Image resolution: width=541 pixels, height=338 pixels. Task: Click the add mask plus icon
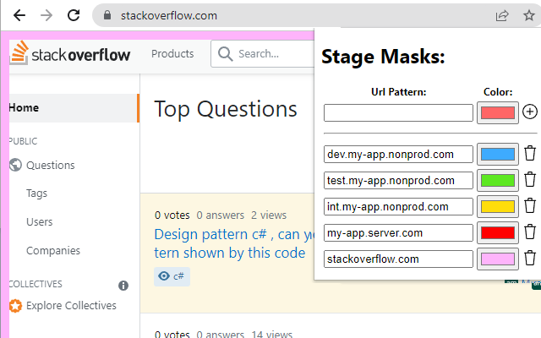coord(530,112)
